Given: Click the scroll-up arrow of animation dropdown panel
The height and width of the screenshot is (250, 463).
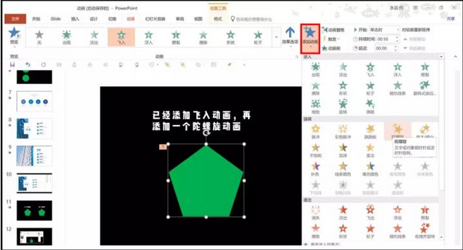Looking at the screenshot, I should pyautogui.click(x=441, y=56).
